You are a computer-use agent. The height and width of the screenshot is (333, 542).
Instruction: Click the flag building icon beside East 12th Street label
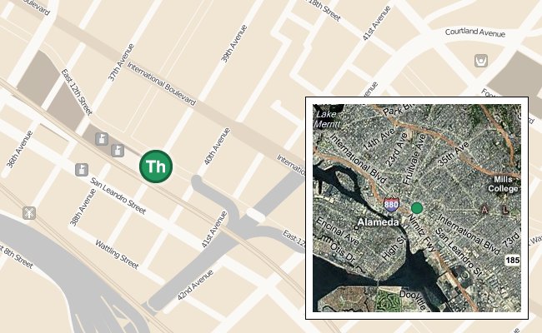coord(102,139)
